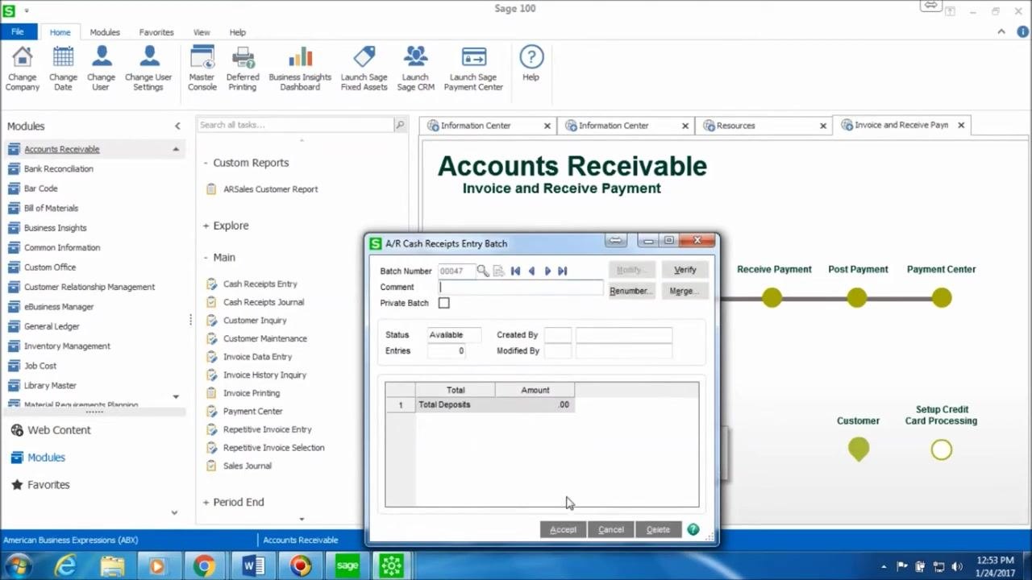The width and height of the screenshot is (1032, 580).
Task: Expand the Explore section
Action: point(206,226)
